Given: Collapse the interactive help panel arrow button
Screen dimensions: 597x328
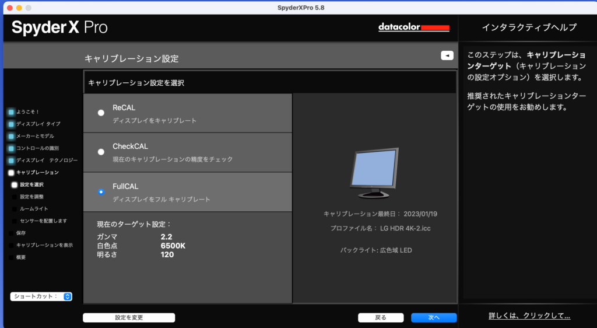Looking at the screenshot, I should click(x=447, y=55).
